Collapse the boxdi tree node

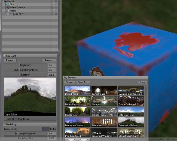point(6,11)
